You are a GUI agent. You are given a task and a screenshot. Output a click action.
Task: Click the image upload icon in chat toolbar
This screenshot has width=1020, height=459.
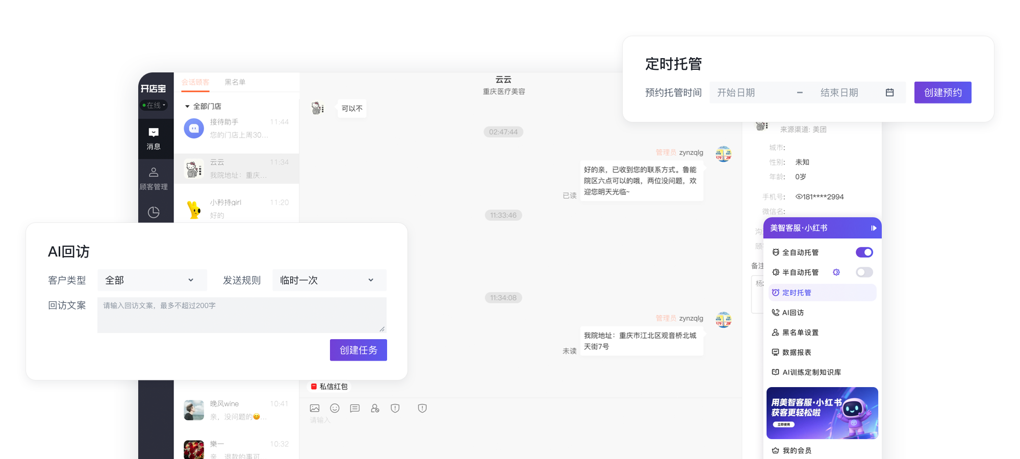[315, 408]
